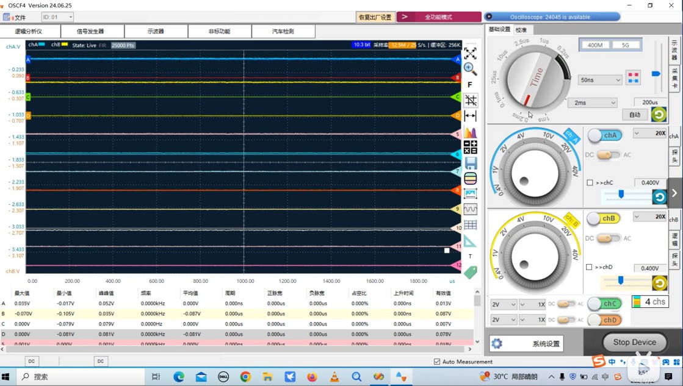Uncheck the Auto Measurement checkbox
The height and width of the screenshot is (386, 683).
(x=437, y=362)
